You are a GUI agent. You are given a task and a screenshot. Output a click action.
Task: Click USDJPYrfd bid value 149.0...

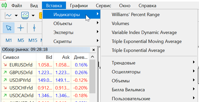pyautogui.click(x=45, y=80)
